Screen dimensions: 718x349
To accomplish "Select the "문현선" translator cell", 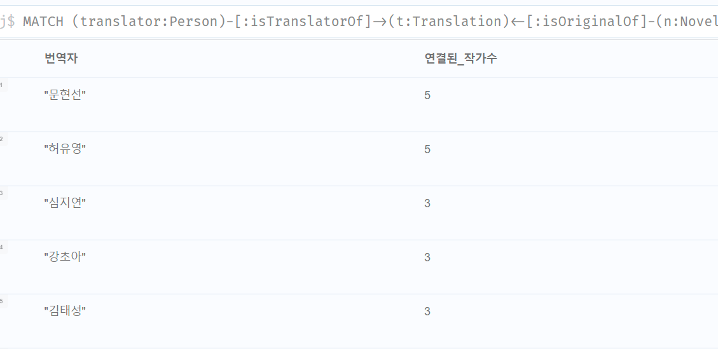I will [65, 95].
